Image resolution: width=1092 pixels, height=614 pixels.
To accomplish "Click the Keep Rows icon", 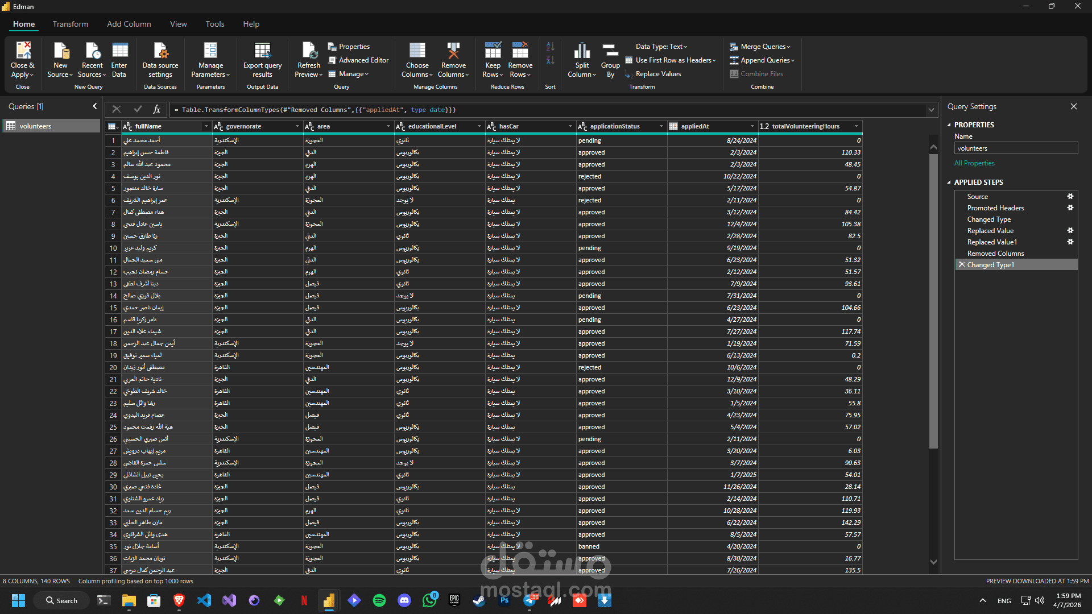I will click(493, 51).
